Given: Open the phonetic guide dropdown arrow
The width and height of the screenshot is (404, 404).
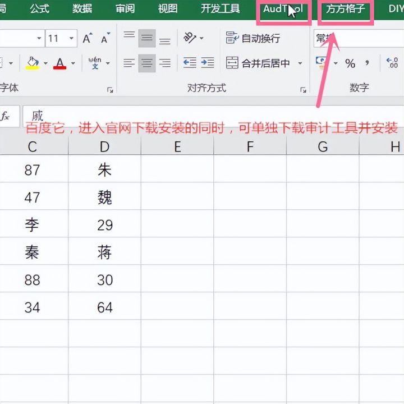Looking at the screenshot, I should point(108,63).
